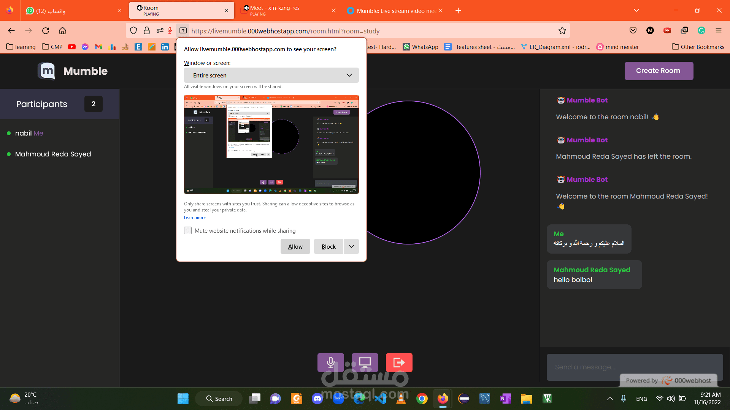
Task: Open Firefox application menu (hamburger)
Action: click(x=718, y=31)
